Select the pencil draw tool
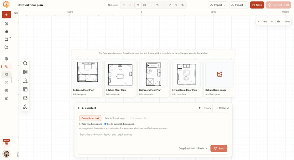The width and height of the screenshot is (294, 160). 170,5
